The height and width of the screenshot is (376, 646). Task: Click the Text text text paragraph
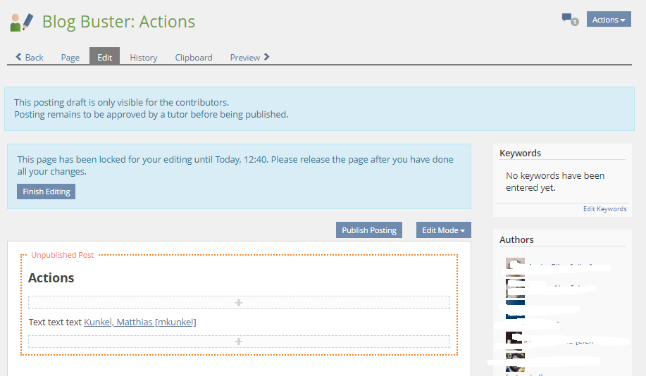pos(112,322)
